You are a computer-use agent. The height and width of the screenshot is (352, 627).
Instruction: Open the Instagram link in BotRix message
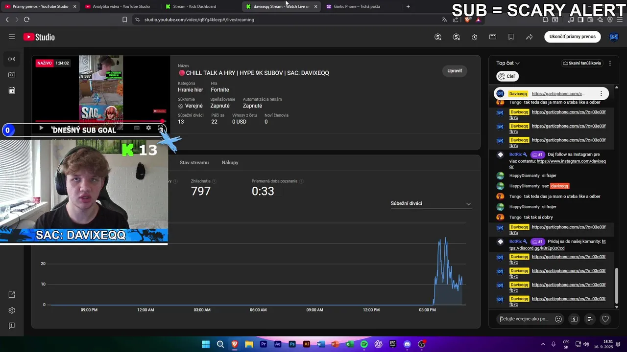pyautogui.click(x=558, y=164)
